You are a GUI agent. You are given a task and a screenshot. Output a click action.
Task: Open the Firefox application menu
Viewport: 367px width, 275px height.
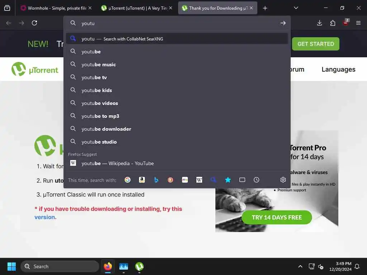click(x=358, y=23)
